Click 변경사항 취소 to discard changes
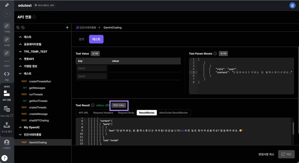The image size is (299, 163). (x=266, y=154)
